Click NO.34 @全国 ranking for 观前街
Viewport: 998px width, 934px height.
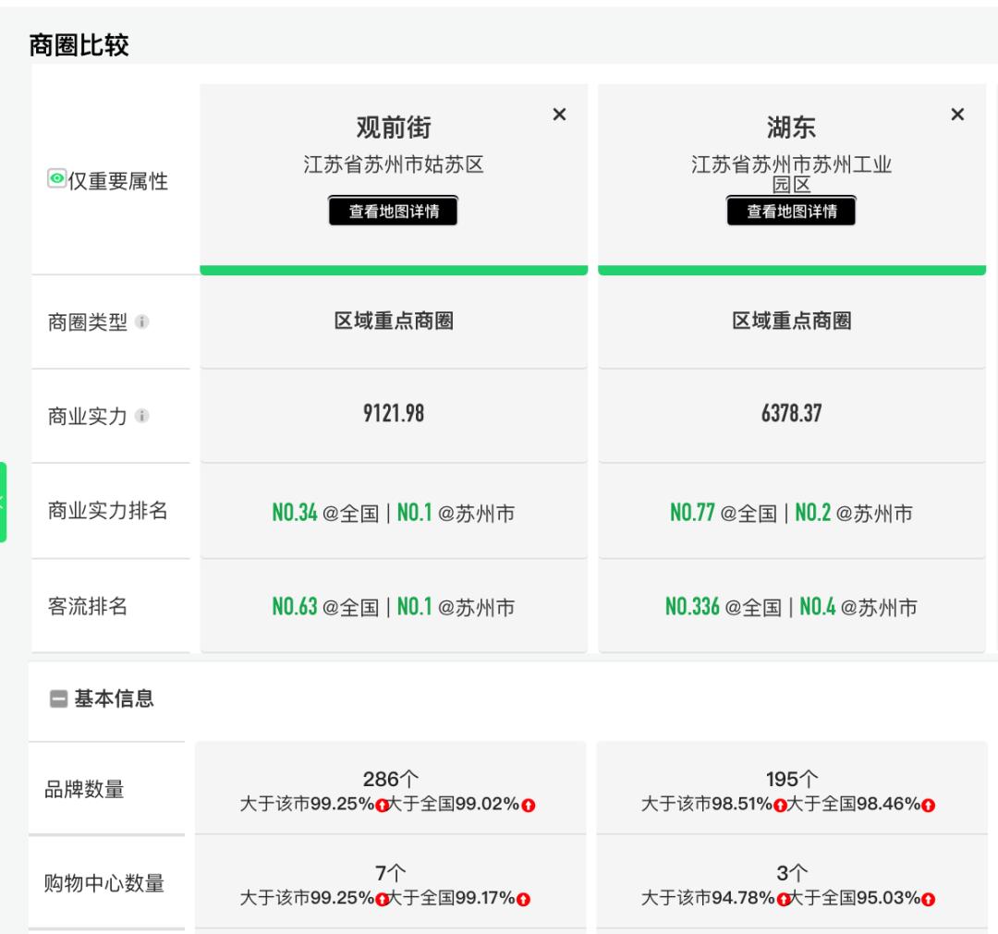325,513
